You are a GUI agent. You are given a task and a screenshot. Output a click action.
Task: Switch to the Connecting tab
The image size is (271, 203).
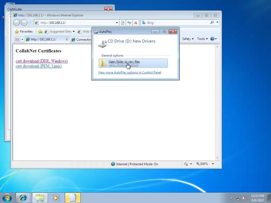point(81,40)
